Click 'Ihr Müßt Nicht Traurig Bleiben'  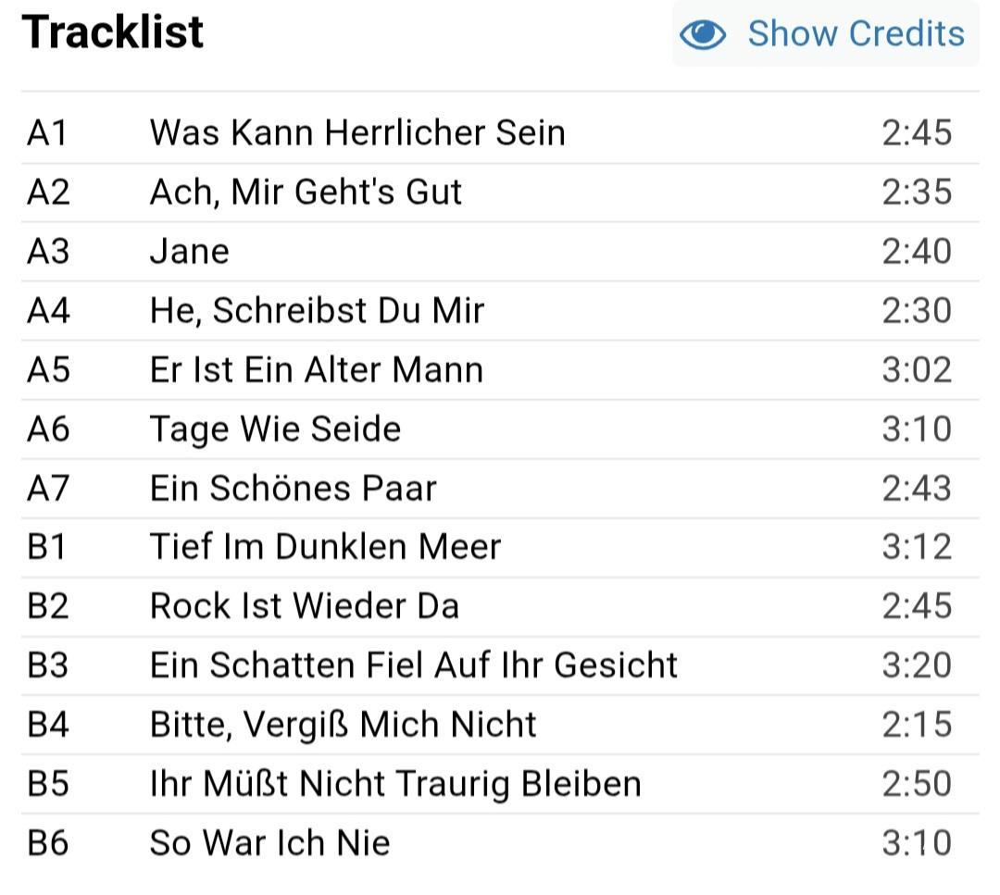(395, 783)
